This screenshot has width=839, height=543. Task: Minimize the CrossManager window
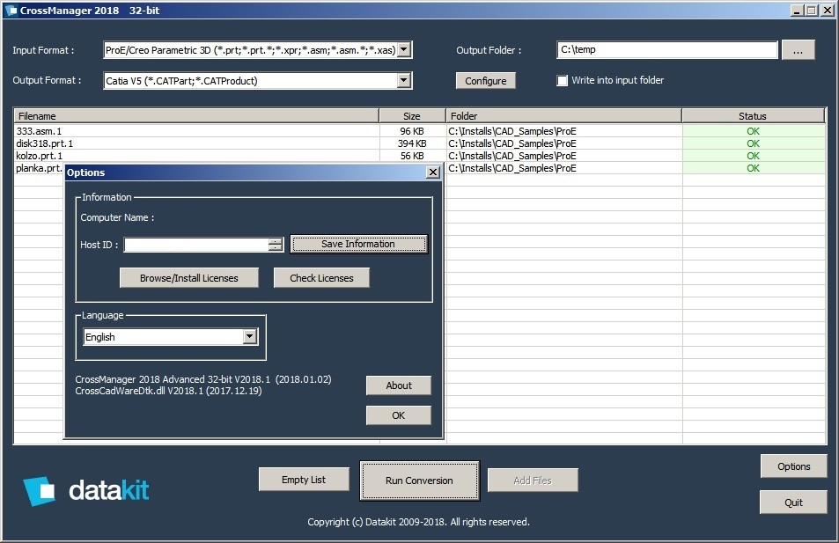pos(798,11)
